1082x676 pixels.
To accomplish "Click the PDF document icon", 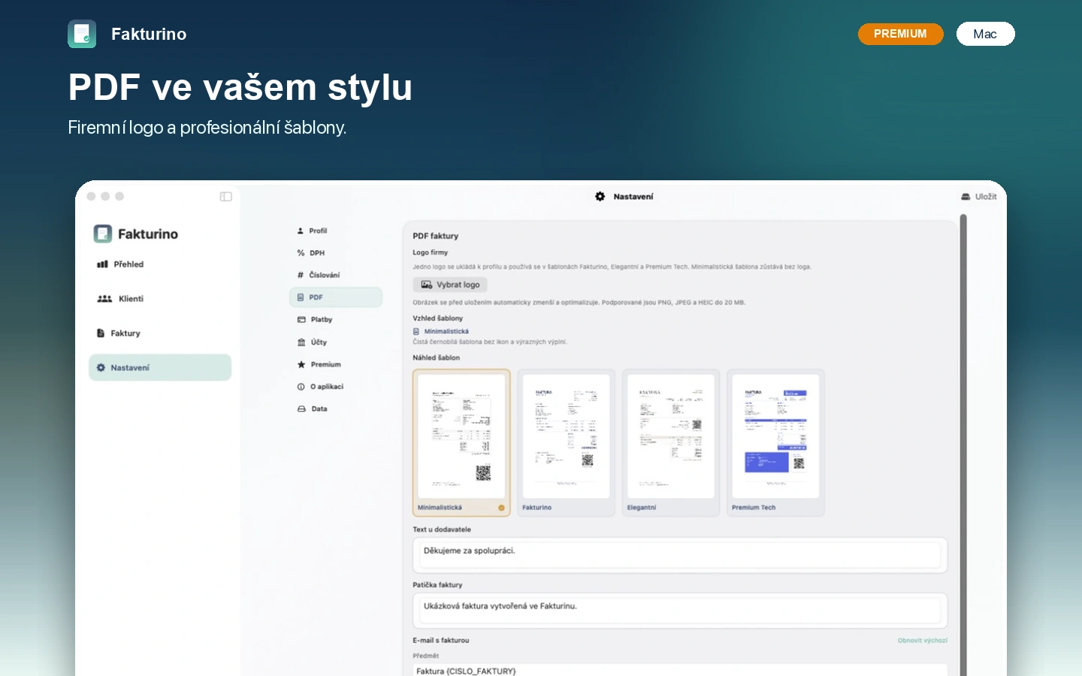I will (301, 297).
